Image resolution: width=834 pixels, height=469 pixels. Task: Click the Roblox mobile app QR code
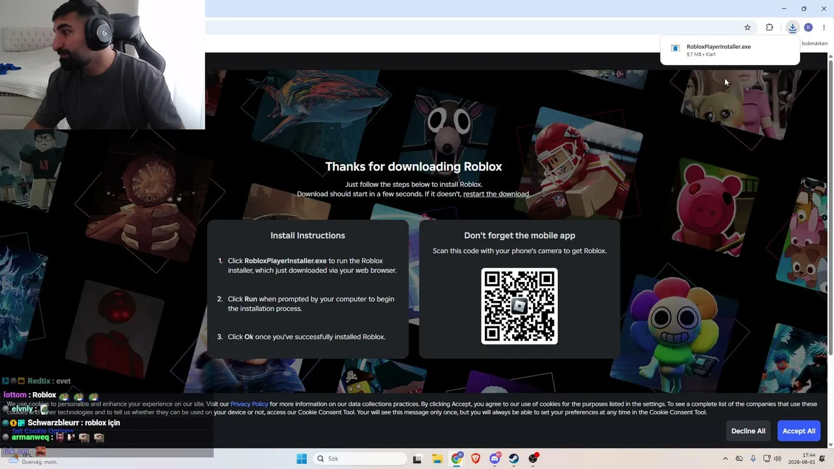coord(519,306)
